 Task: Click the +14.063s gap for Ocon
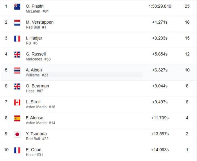160,150
